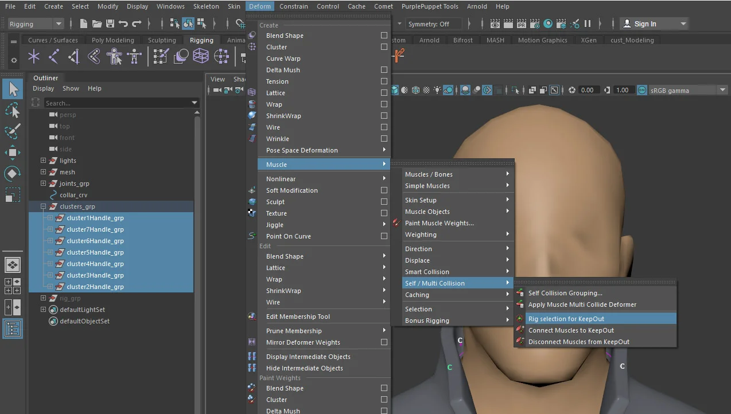Open ShrinkWrap create option box
The width and height of the screenshot is (731, 414).
click(x=384, y=116)
